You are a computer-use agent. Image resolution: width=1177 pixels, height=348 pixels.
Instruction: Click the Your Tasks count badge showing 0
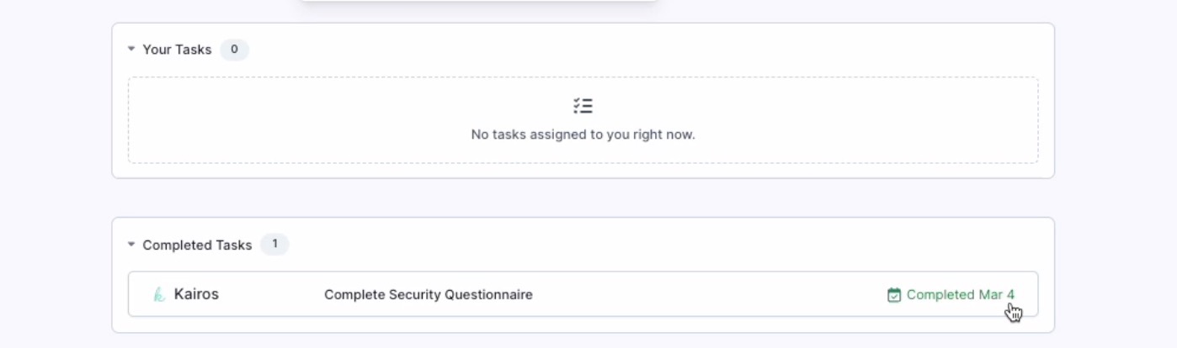[234, 50]
